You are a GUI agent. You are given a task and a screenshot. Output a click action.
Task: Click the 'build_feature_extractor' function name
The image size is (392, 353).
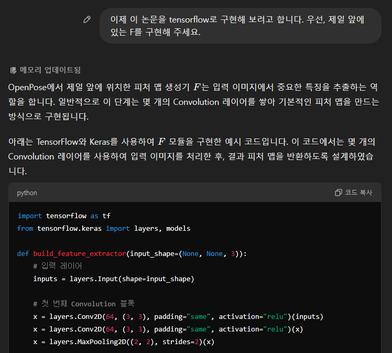[x=80, y=254]
